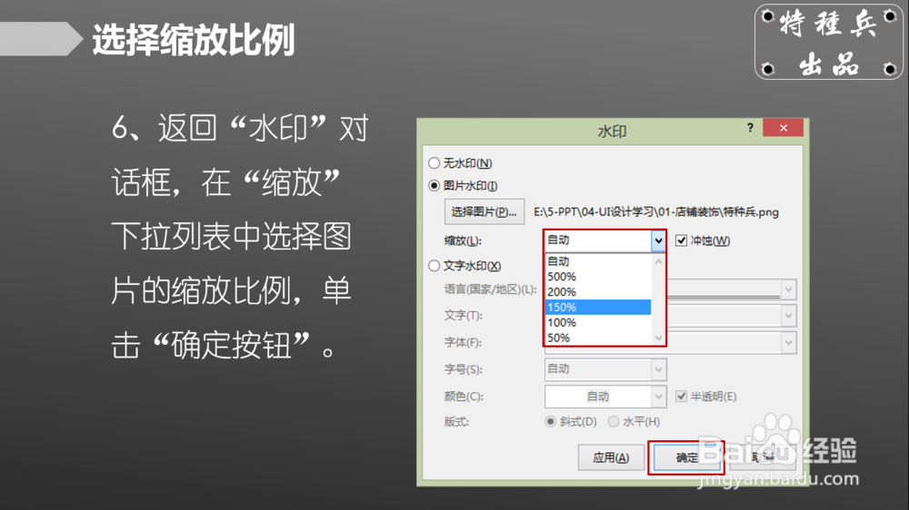Viewport: 909px width, 510px height.
Task: Select the 水平 layout radio button
Action: coord(614,421)
